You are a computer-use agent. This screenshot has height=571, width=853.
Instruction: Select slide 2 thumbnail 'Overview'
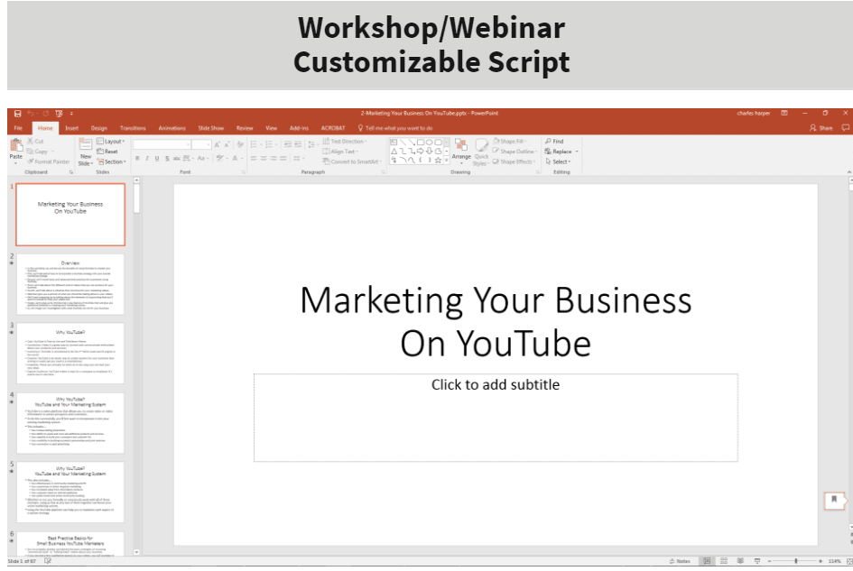click(x=70, y=284)
